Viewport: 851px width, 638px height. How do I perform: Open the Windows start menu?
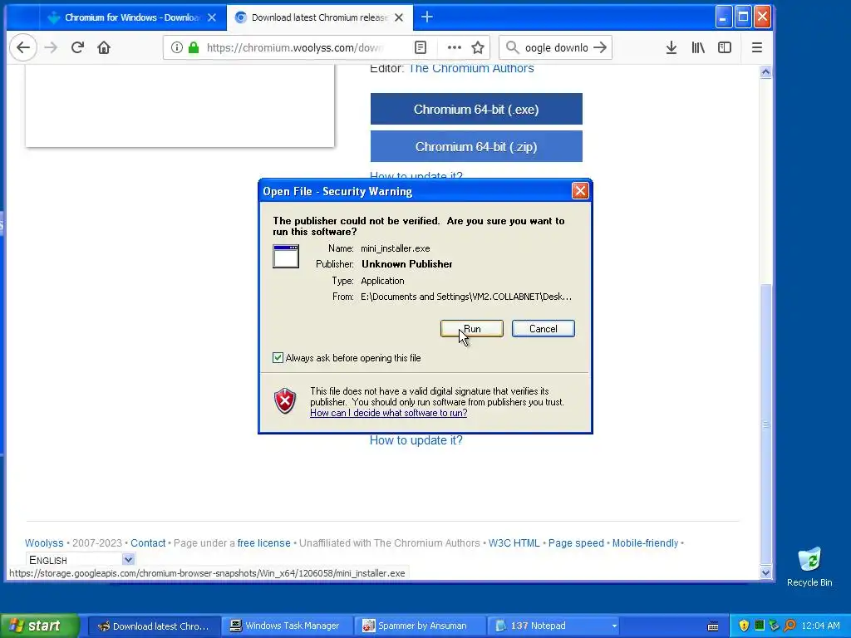click(x=39, y=626)
